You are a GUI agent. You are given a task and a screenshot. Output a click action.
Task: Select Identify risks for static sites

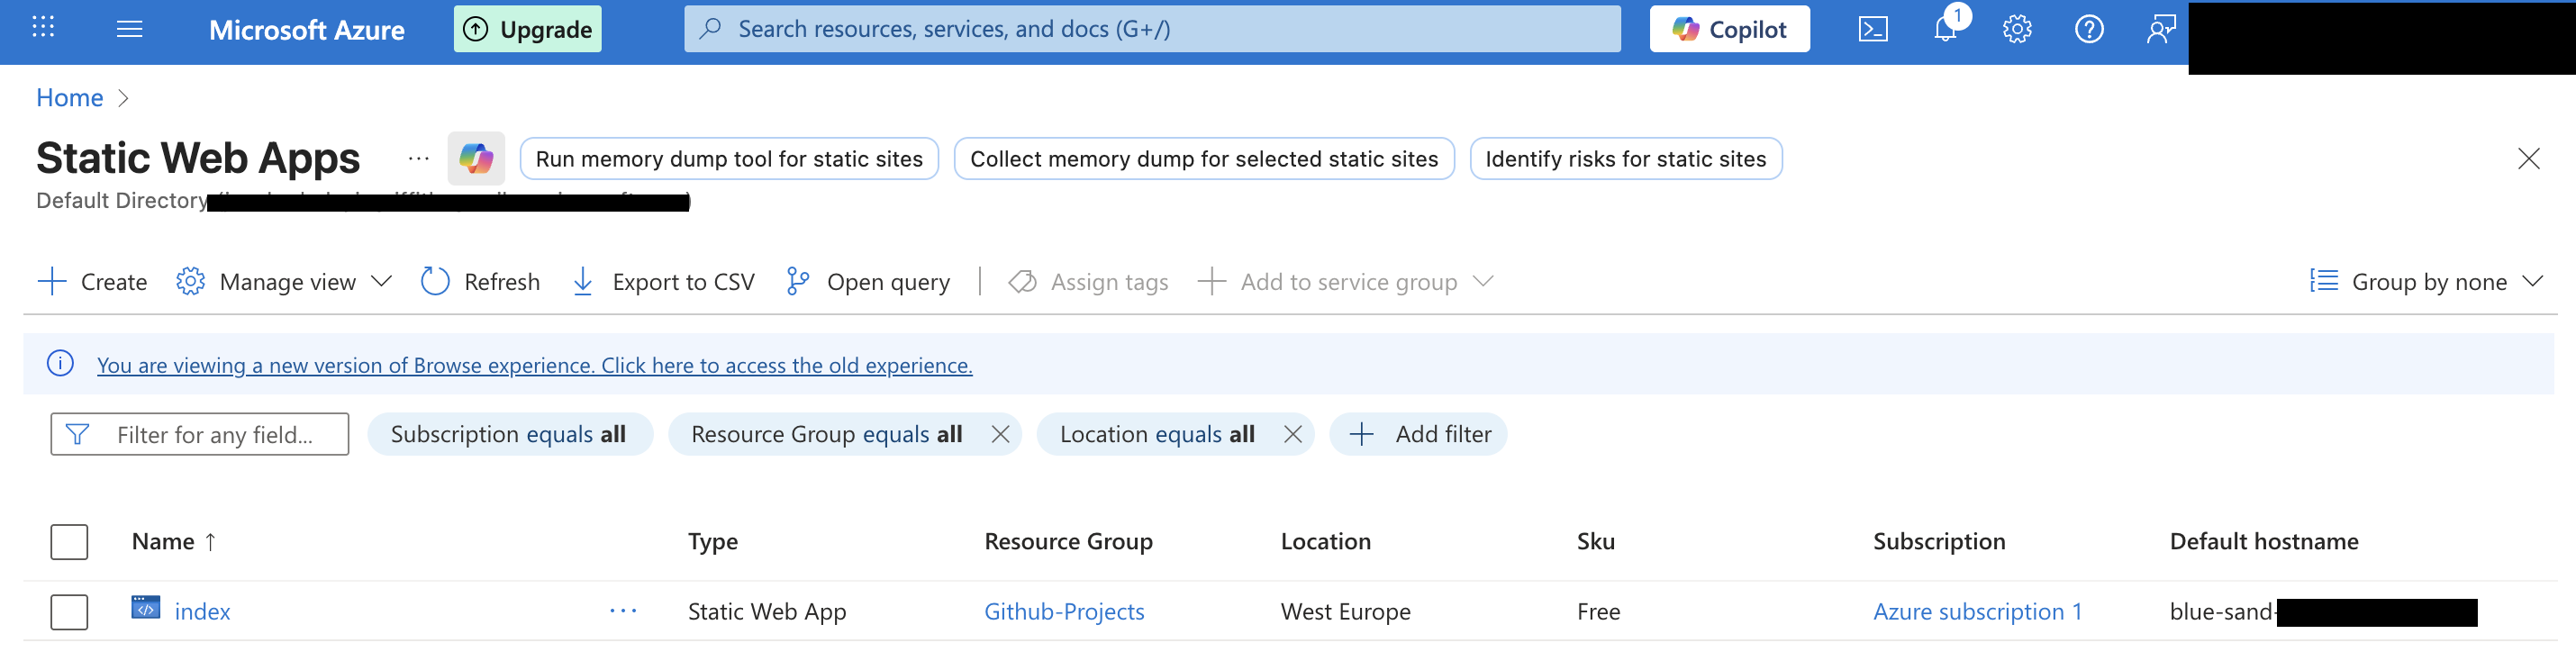(x=1626, y=159)
